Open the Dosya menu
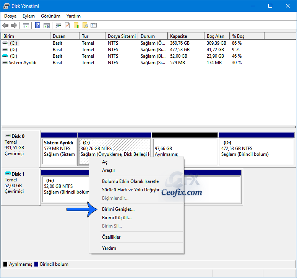 10,16
